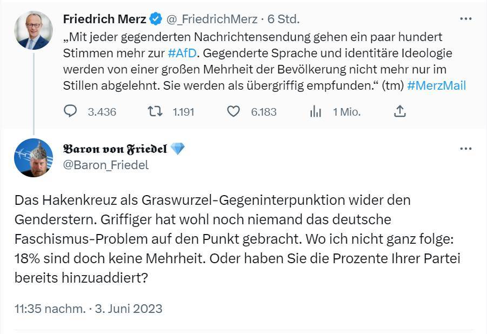The image size is (487, 334).
Task: Retweet Friedrich Merz's post
Action: (x=155, y=111)
